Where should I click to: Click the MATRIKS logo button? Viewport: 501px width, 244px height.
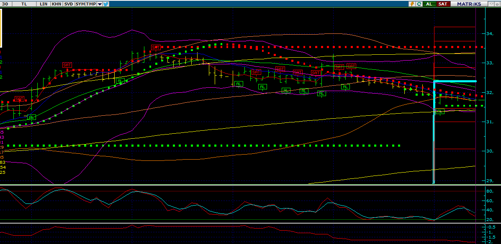click(x=469, y=4)
